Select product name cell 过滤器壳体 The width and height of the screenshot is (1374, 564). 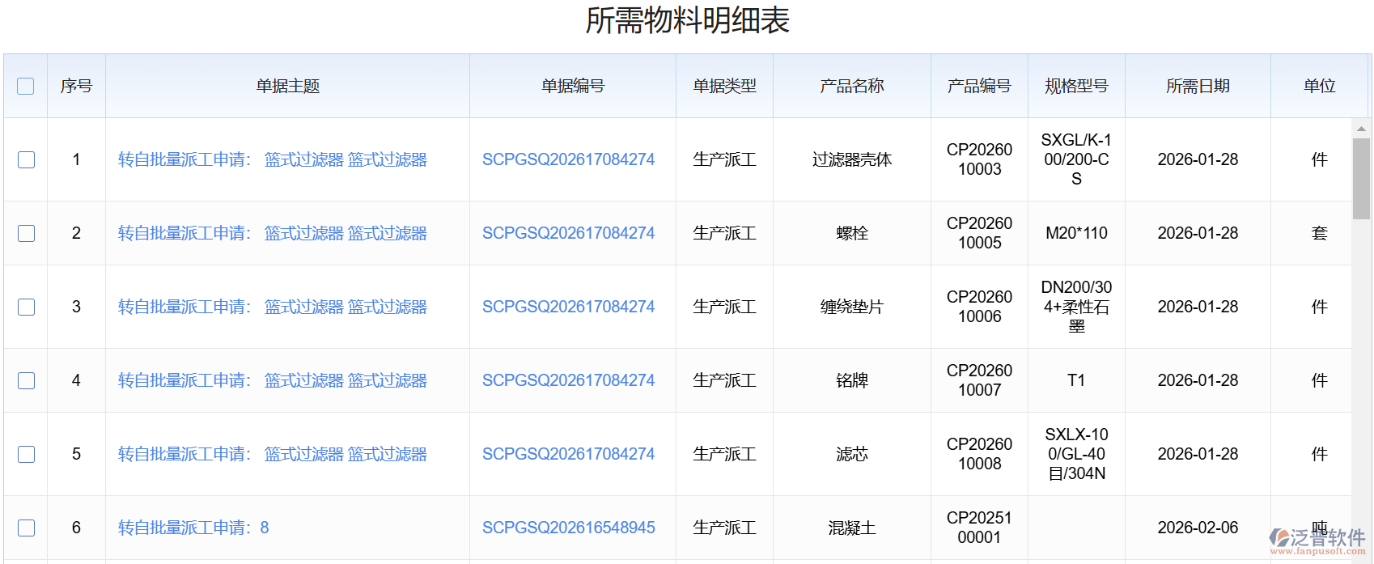pos(852,159)
